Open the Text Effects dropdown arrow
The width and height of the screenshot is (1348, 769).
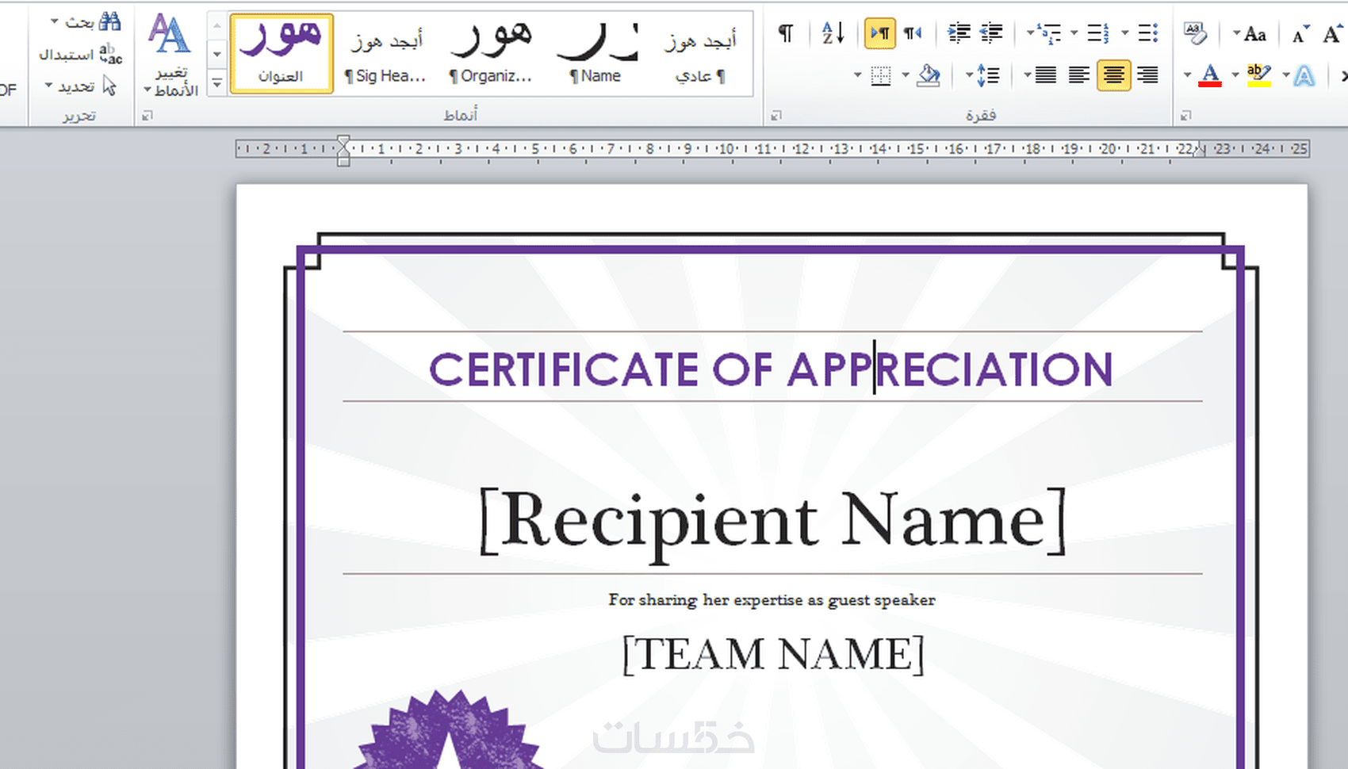[1285, 75]
